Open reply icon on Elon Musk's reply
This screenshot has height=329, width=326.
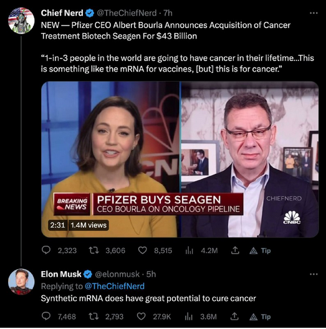tap(46, 317)
